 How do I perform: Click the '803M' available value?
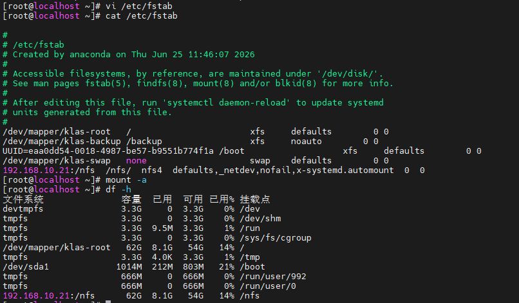pos(193,266)
